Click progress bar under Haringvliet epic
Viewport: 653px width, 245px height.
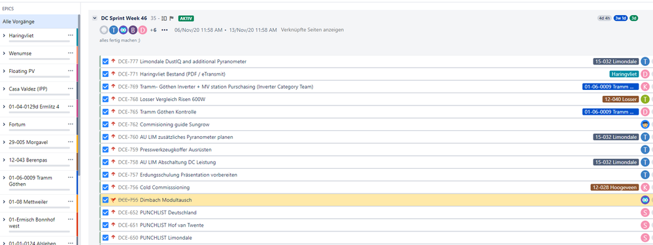[x=39, y=42]
